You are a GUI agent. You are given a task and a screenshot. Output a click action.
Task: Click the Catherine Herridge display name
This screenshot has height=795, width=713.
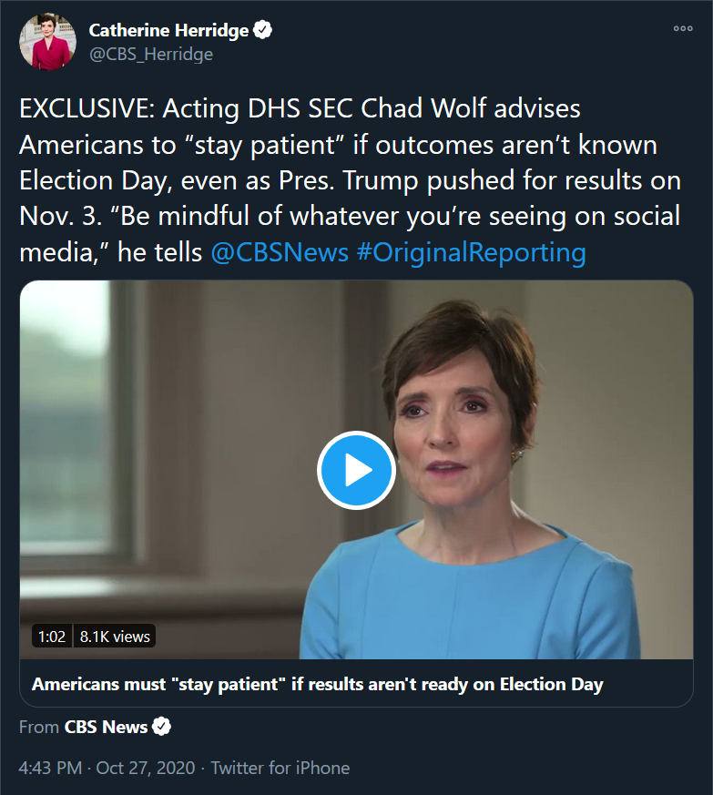(x=168, y=30)
